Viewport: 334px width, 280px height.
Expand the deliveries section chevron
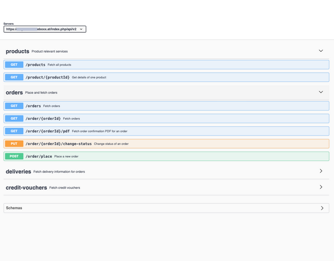click(x=321, y=171)
